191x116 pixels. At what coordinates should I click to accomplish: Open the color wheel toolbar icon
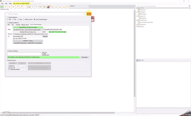48,7
